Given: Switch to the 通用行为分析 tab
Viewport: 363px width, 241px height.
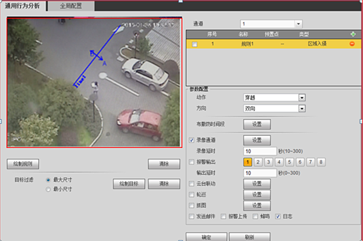Looking at the screenshot, I should click(23, 6).
